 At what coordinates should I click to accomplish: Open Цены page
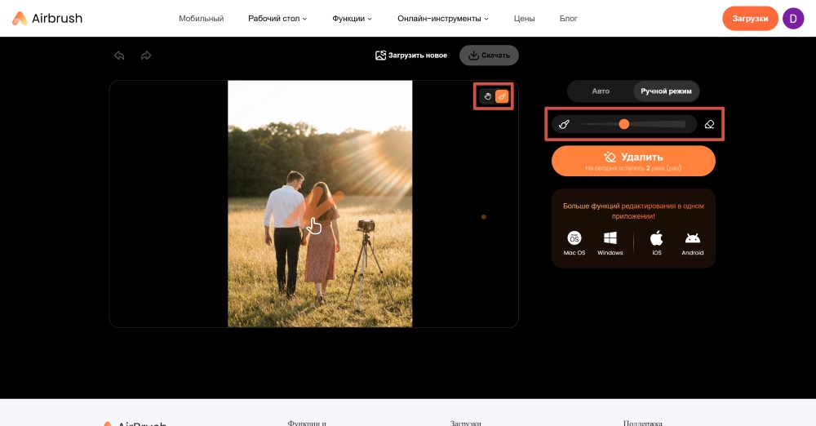[x=524, y=19]
